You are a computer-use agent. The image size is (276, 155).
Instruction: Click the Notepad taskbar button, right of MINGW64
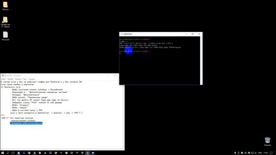tap(93, 153)
